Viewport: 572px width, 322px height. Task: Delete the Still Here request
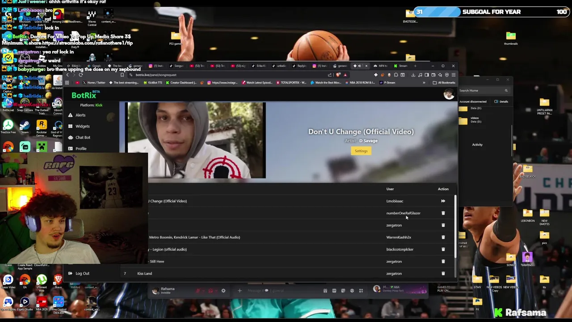[443, 261]
